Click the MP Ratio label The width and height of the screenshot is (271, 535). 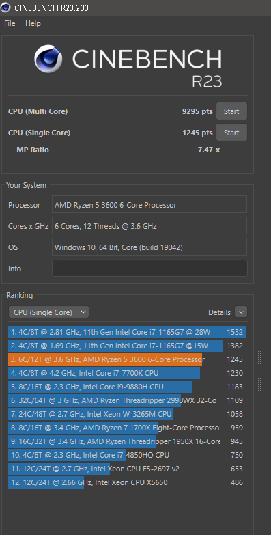pos(33,150)
